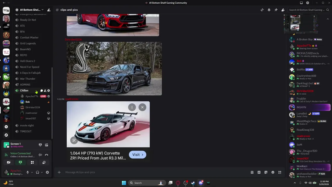Open Discover servers compass icon
The width and height of the screenshot is (332, 187).
click(x=6, y=135)
